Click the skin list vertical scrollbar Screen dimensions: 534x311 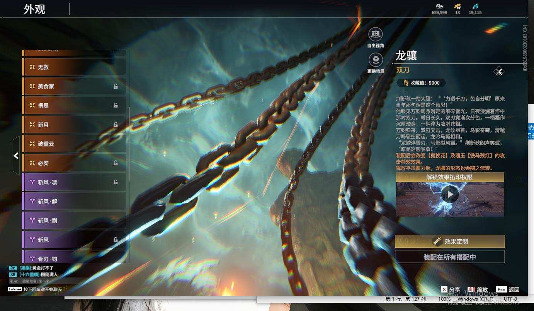(x=129, y=145)
